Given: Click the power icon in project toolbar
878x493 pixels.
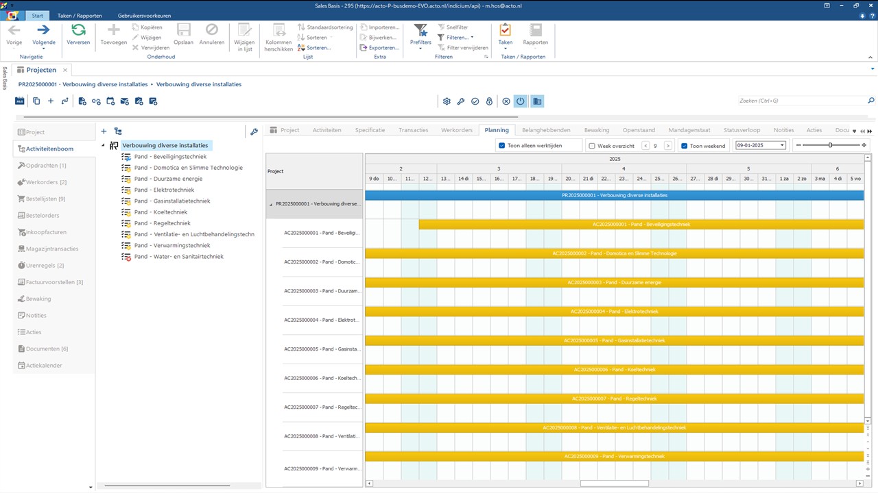Looking at the screenshot, I should point(520,101).
